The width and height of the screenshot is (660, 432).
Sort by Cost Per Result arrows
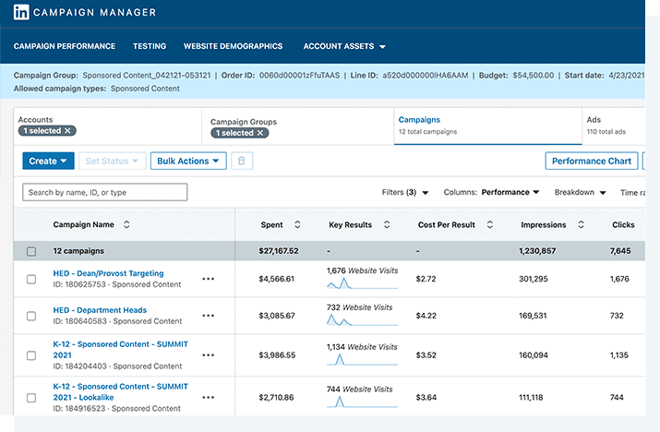[x=489, y=225]
